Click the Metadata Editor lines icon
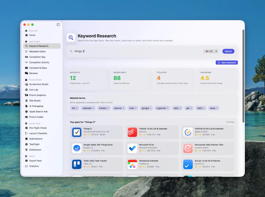265x197 pixels. (x=26, y=51)
